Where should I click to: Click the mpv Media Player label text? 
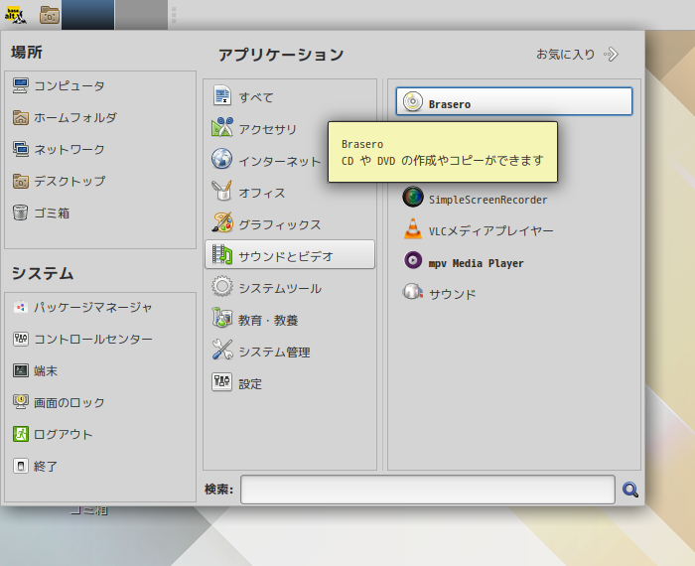tap(476, 263)
